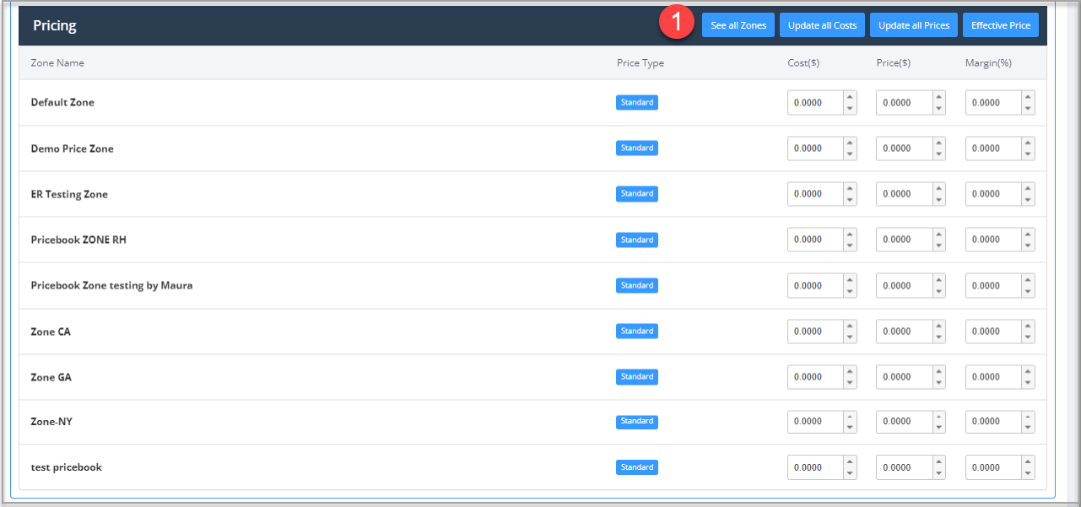
Task: Increase test pricebook cost up arrow
Action: 850,461
